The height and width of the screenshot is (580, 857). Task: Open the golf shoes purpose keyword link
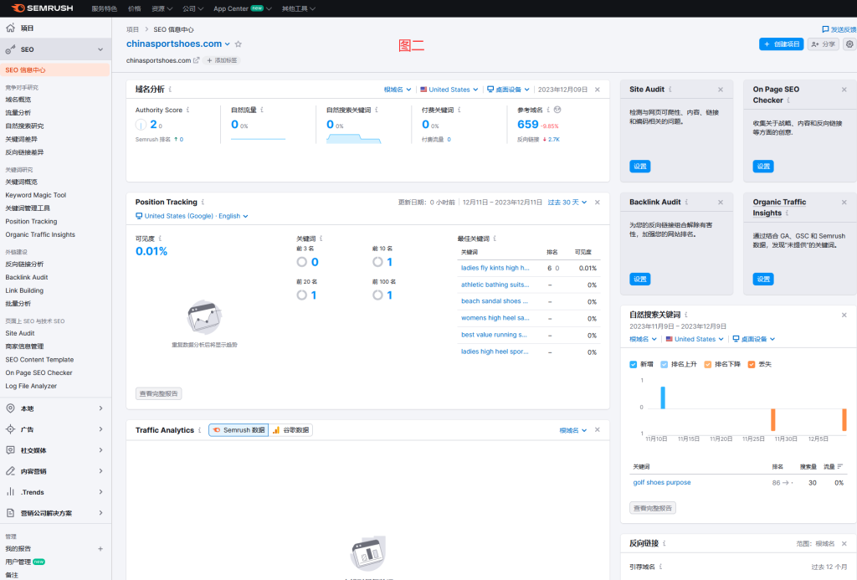pyautogui.click(x=662, y=482)
